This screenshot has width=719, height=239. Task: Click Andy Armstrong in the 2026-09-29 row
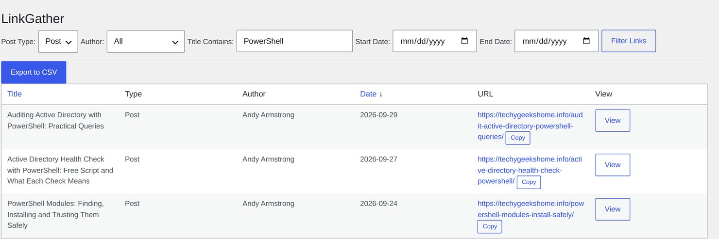[268, 115]
